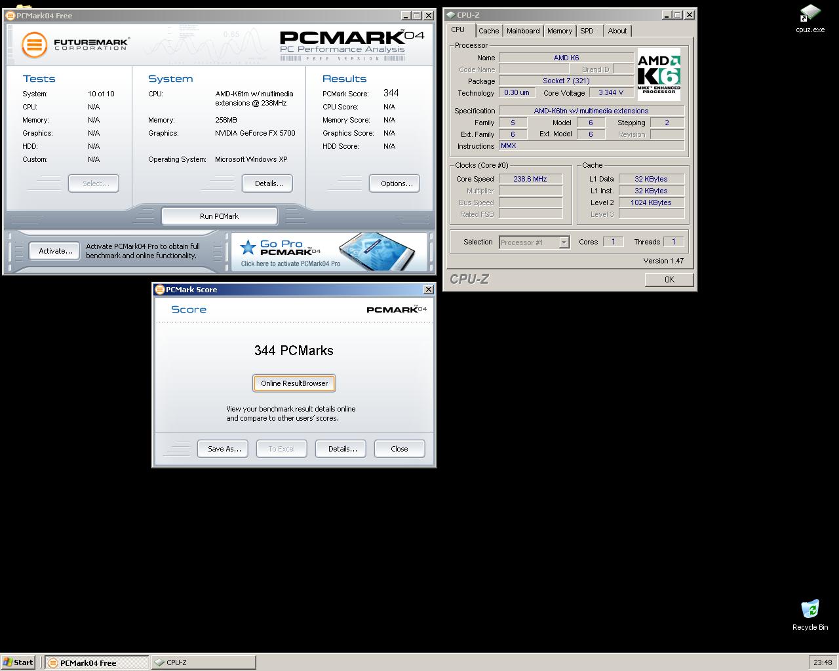Open the Options... button in Results

pos(395,183)
